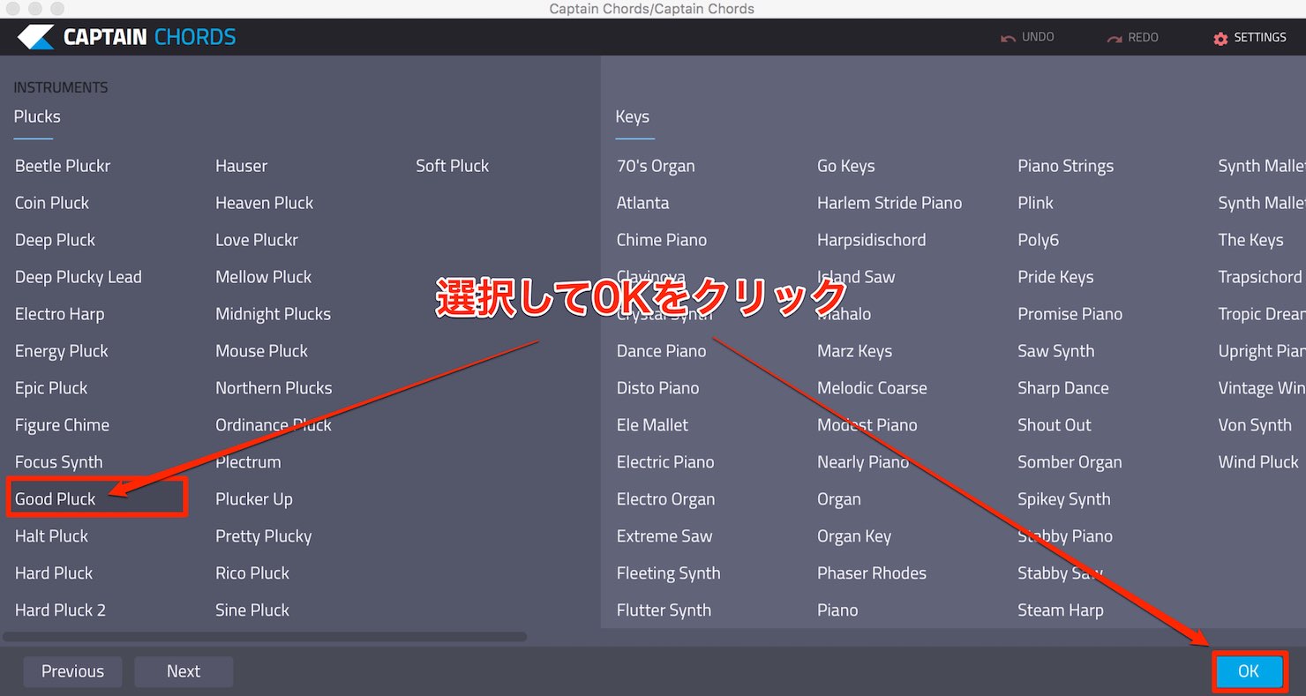Select the 70's Organ preset

point(656,166)
